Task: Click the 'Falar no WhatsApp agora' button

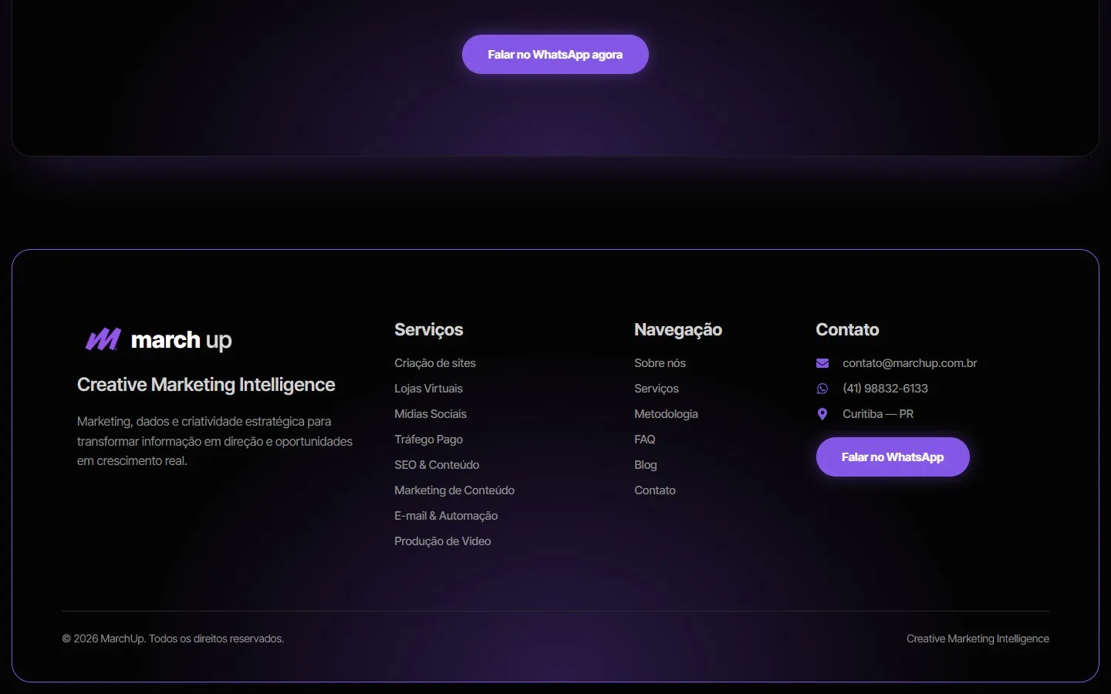Action: 555,55
